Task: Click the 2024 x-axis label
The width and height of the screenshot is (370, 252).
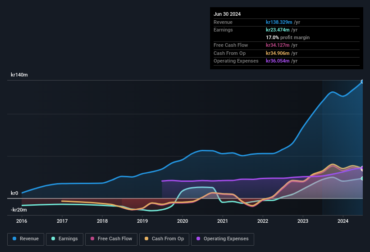Action: point(343,221)
